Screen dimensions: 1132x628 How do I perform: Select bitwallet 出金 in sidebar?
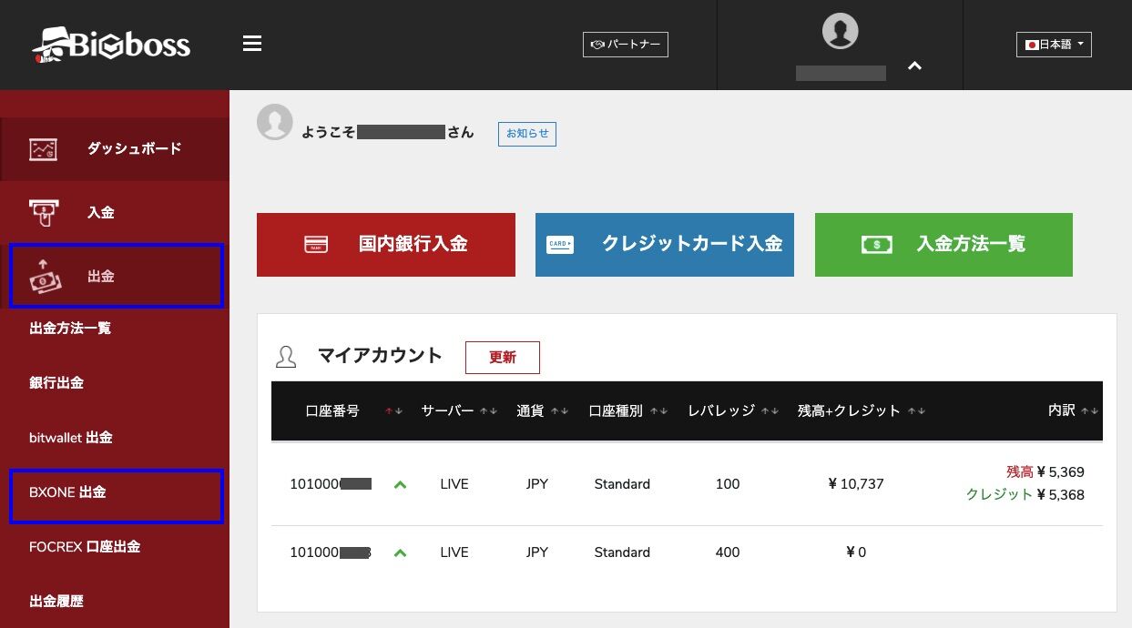coord(71,437)
